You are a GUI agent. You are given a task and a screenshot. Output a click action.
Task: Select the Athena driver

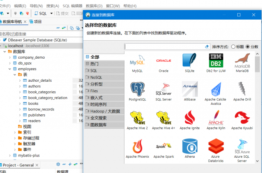190,149
